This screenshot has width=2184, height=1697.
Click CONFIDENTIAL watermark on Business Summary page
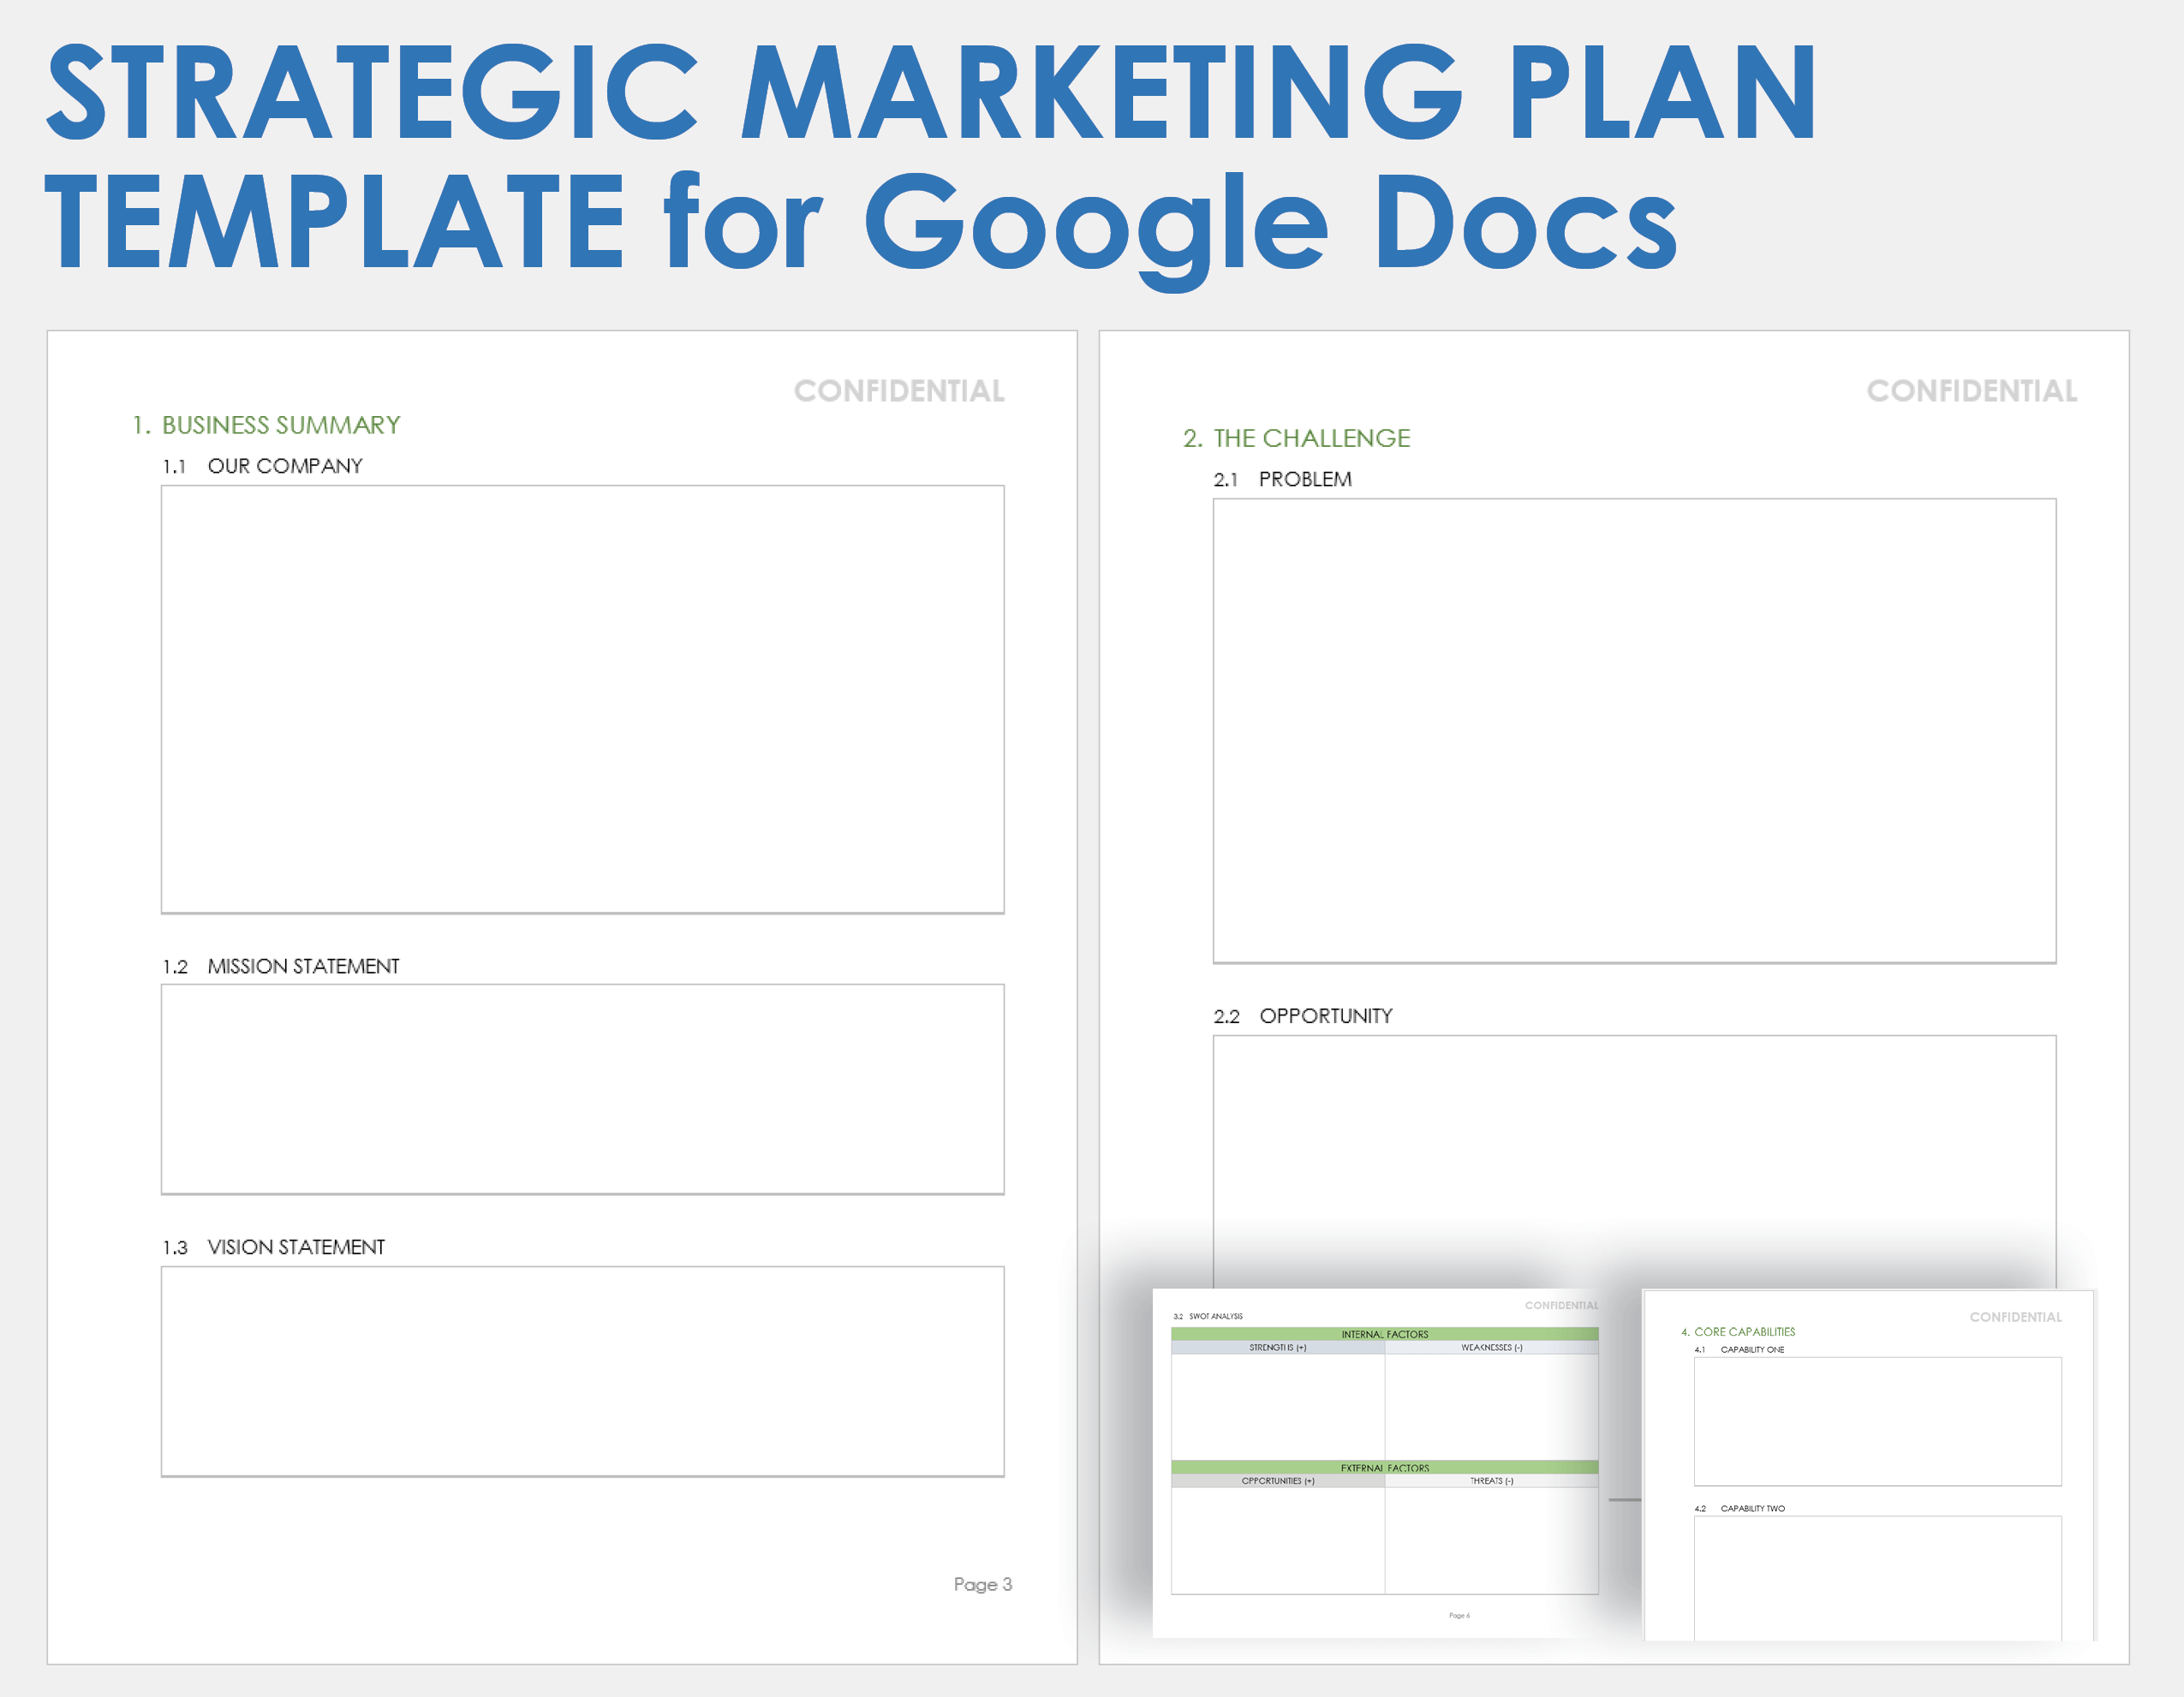coord(899,390)
